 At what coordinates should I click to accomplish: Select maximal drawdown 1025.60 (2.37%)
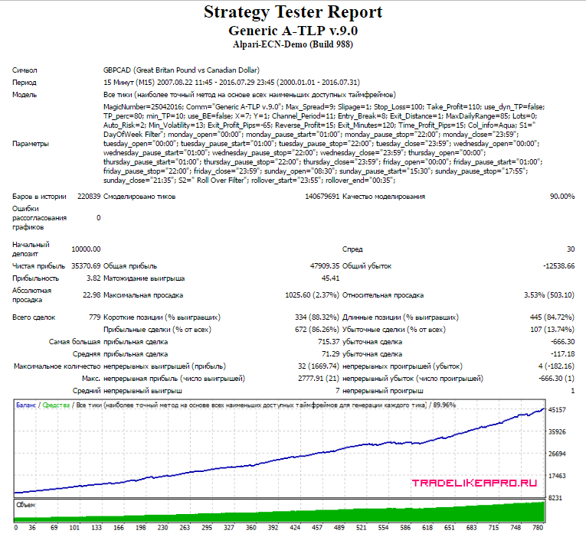312,295
